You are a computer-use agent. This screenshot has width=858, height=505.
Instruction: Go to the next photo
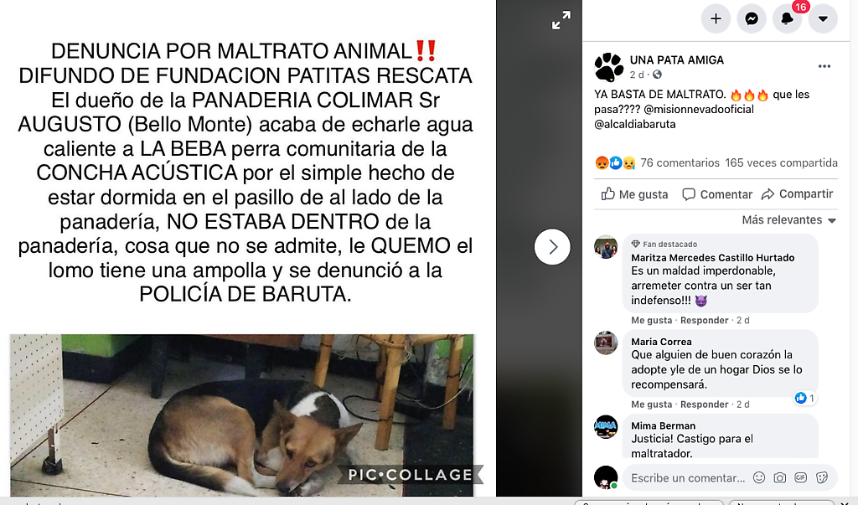pyautogui.click(x=552, y=247)
